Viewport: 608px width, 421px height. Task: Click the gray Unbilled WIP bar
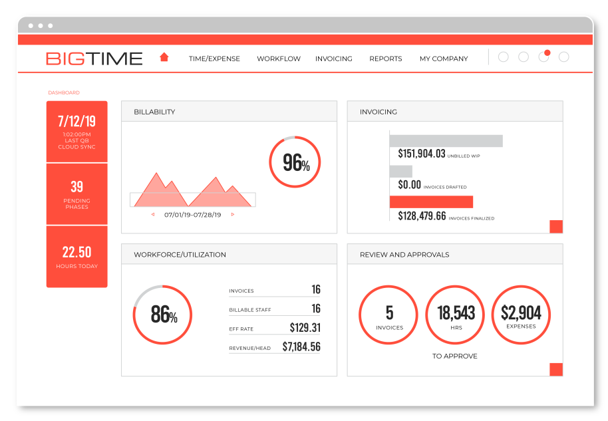[446, 141]
